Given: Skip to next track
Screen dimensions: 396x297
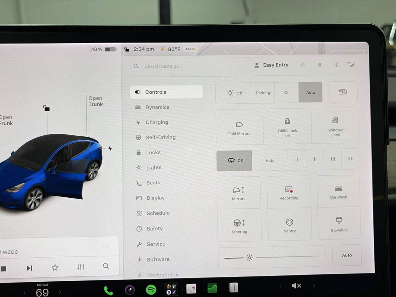Looking at the screenshot, I should (x=29, y=268).
